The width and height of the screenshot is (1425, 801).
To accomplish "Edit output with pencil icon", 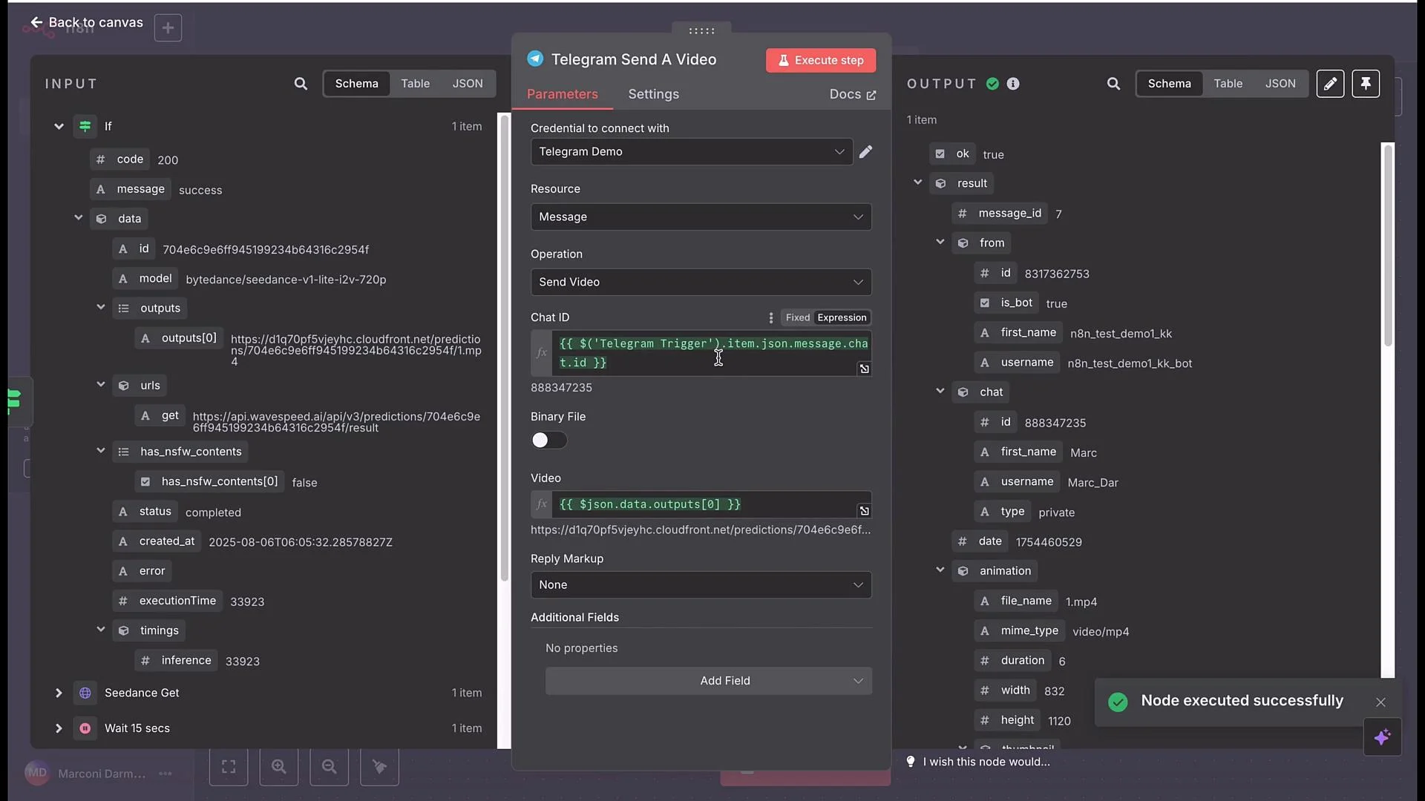I will click(1330, 84).
